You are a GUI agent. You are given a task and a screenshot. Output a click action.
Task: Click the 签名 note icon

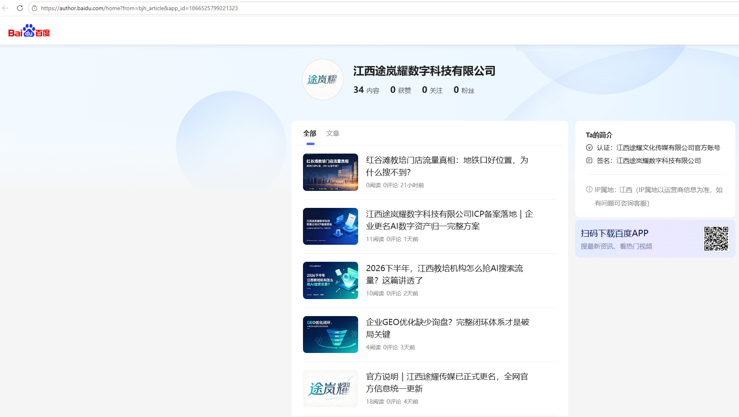point(589,160)
